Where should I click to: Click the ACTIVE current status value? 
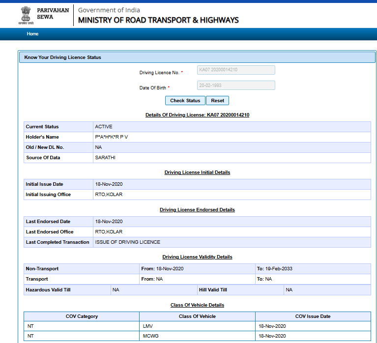(104, 127)
